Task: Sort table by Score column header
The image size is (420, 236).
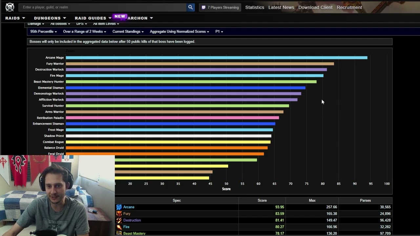Action: pyautogui.click(x=262, y=200)
